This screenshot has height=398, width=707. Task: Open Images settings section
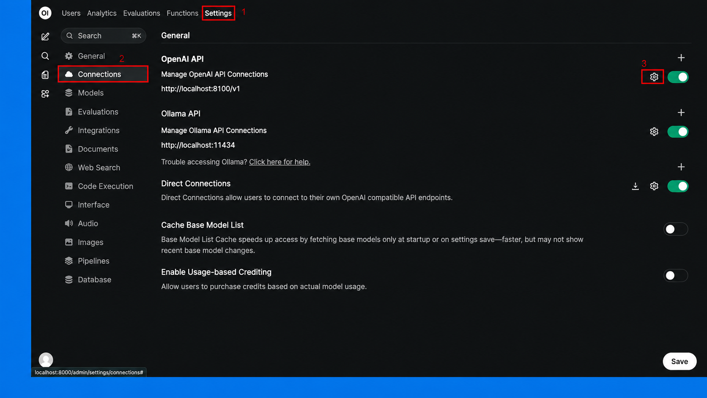pos(103,242)
